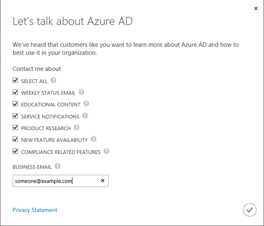This screenshot has height=226, width=264.
Task: Click help icon next to SELECT ALL
Action: (x=53, y=80)
